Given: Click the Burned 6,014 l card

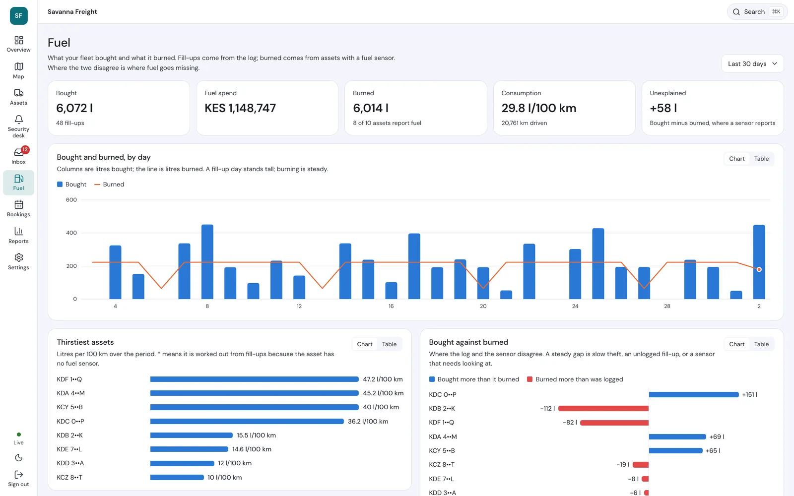Looking at the screenshot, I should [x=415, y=108].
